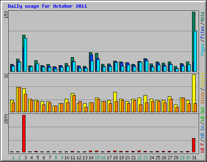Image resolution: width=207 pixels, height=162 pixels.
Task: Click day label "17" on the x-axis
Action: tap(109, 158)
